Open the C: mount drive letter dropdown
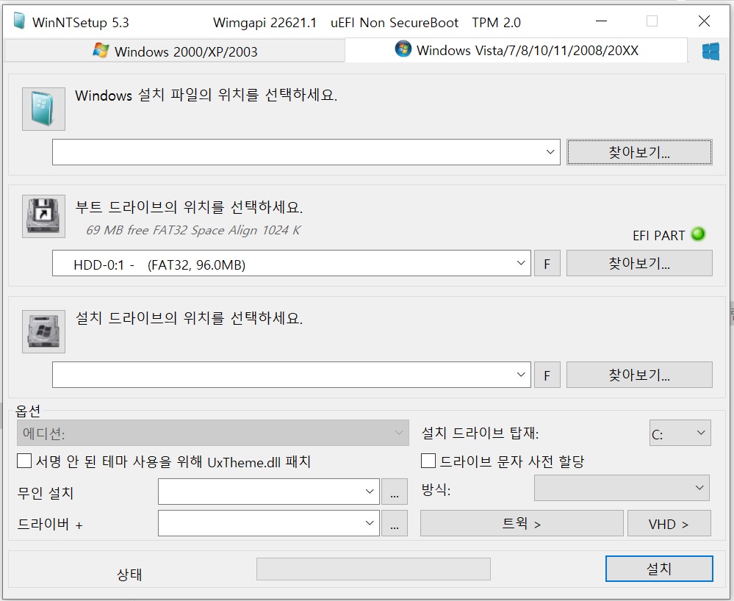This screenshot has width=734, height=601. coord(680,433)
